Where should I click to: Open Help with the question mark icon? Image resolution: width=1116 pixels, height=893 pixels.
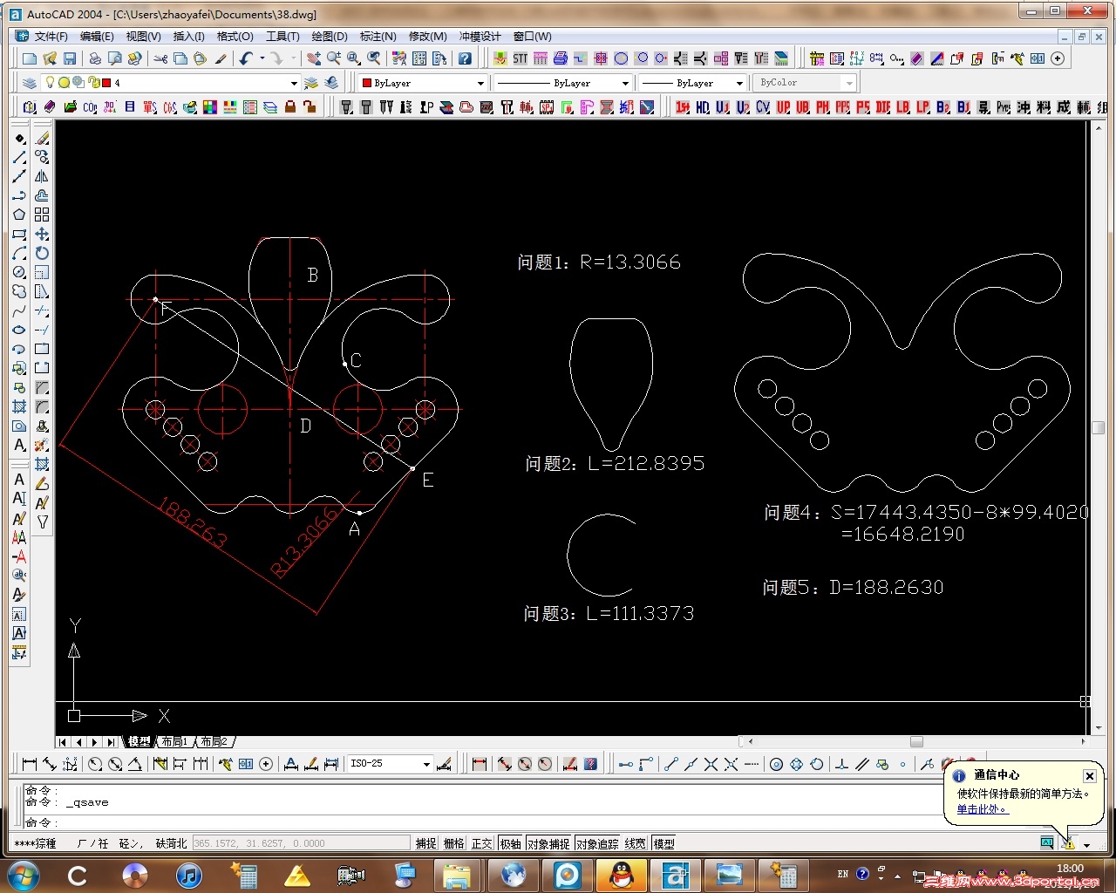[x=465, y=58]
